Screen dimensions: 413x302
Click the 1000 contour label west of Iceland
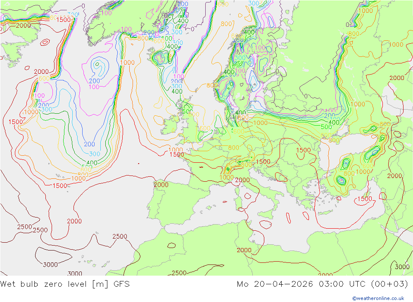[x=127, y=62]
